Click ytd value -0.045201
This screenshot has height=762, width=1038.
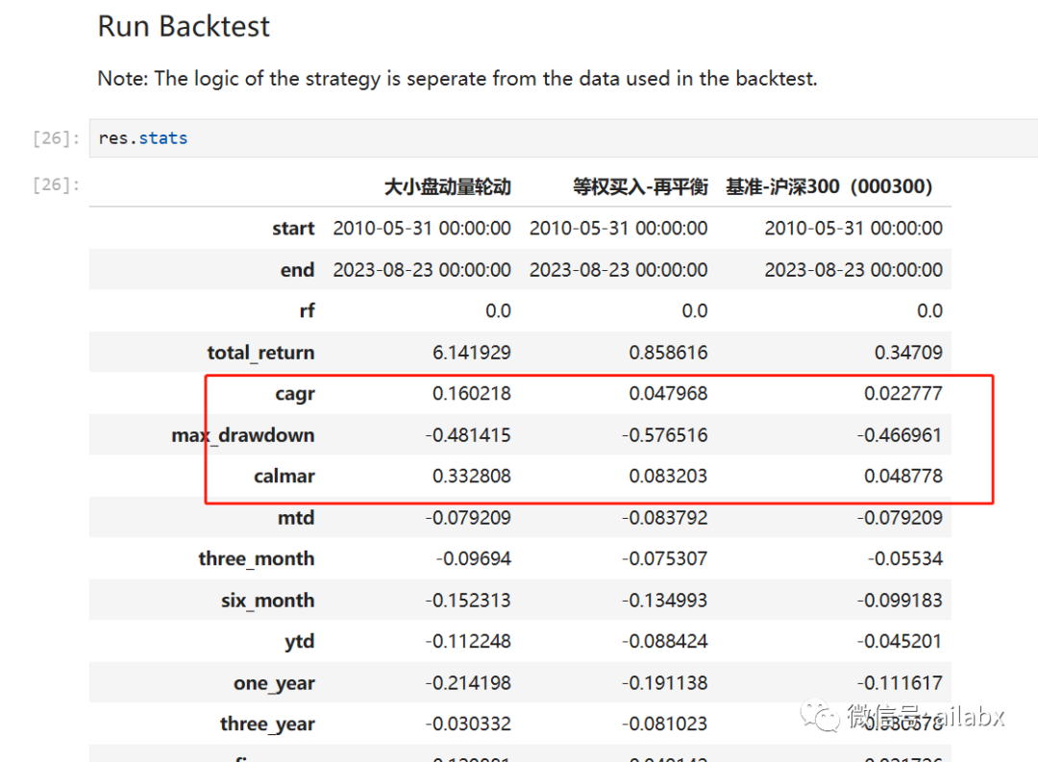click(x=900, y=642)
